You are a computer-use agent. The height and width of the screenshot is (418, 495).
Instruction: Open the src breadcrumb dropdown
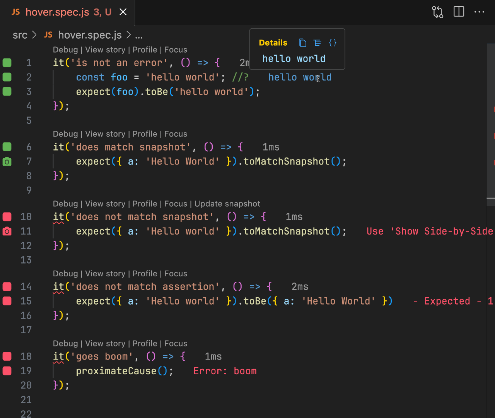point(20,35)
